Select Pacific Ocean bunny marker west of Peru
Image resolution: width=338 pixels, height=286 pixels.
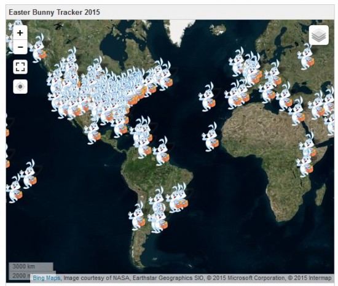click(x=28, y=174)
